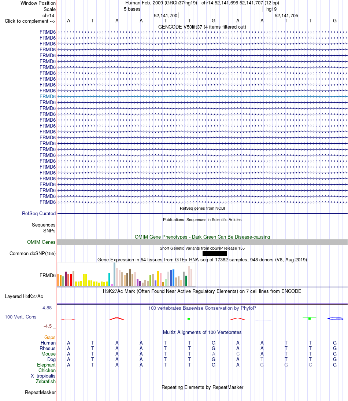Viewport: 348px width, 401px height.
Task: Open the GENCODE V50lift37 track title
Action: pos(202,27)
